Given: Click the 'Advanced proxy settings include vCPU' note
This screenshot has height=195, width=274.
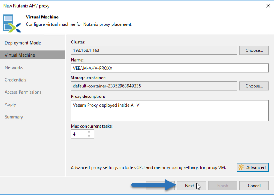Looking at the screenshot, I should [148, 167].
